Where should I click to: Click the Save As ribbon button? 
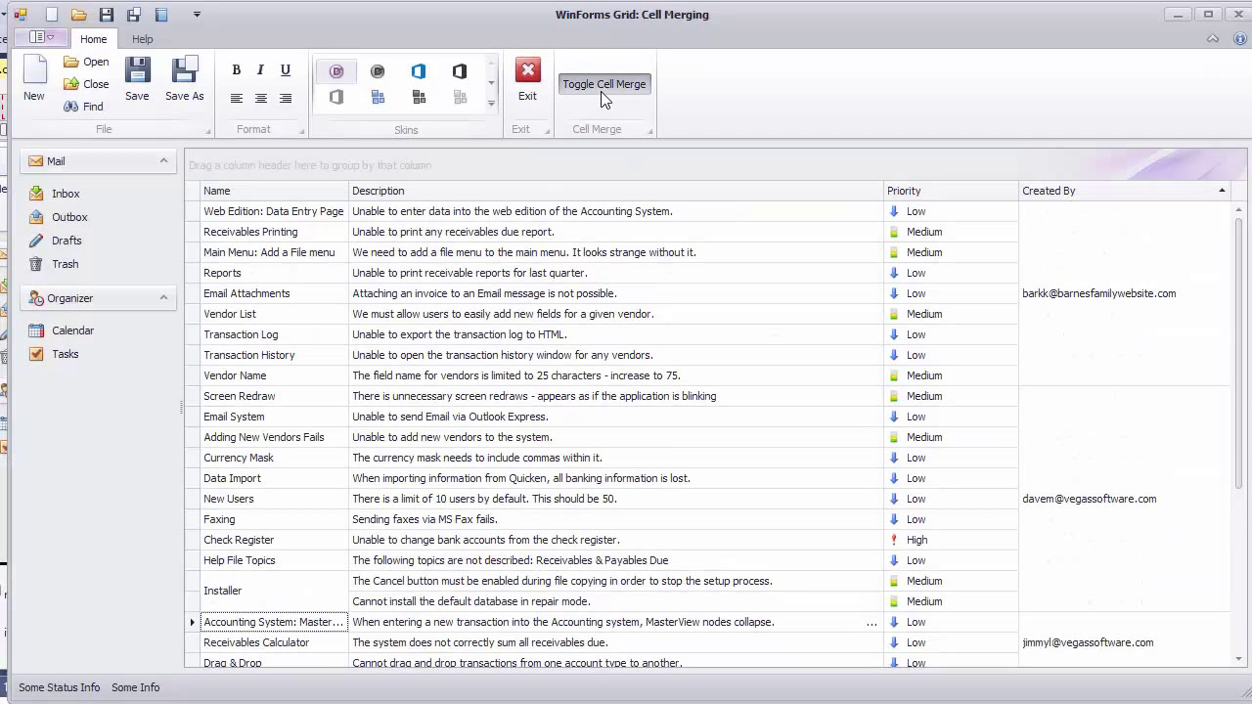pyautogui.click(x=184, y=79)
